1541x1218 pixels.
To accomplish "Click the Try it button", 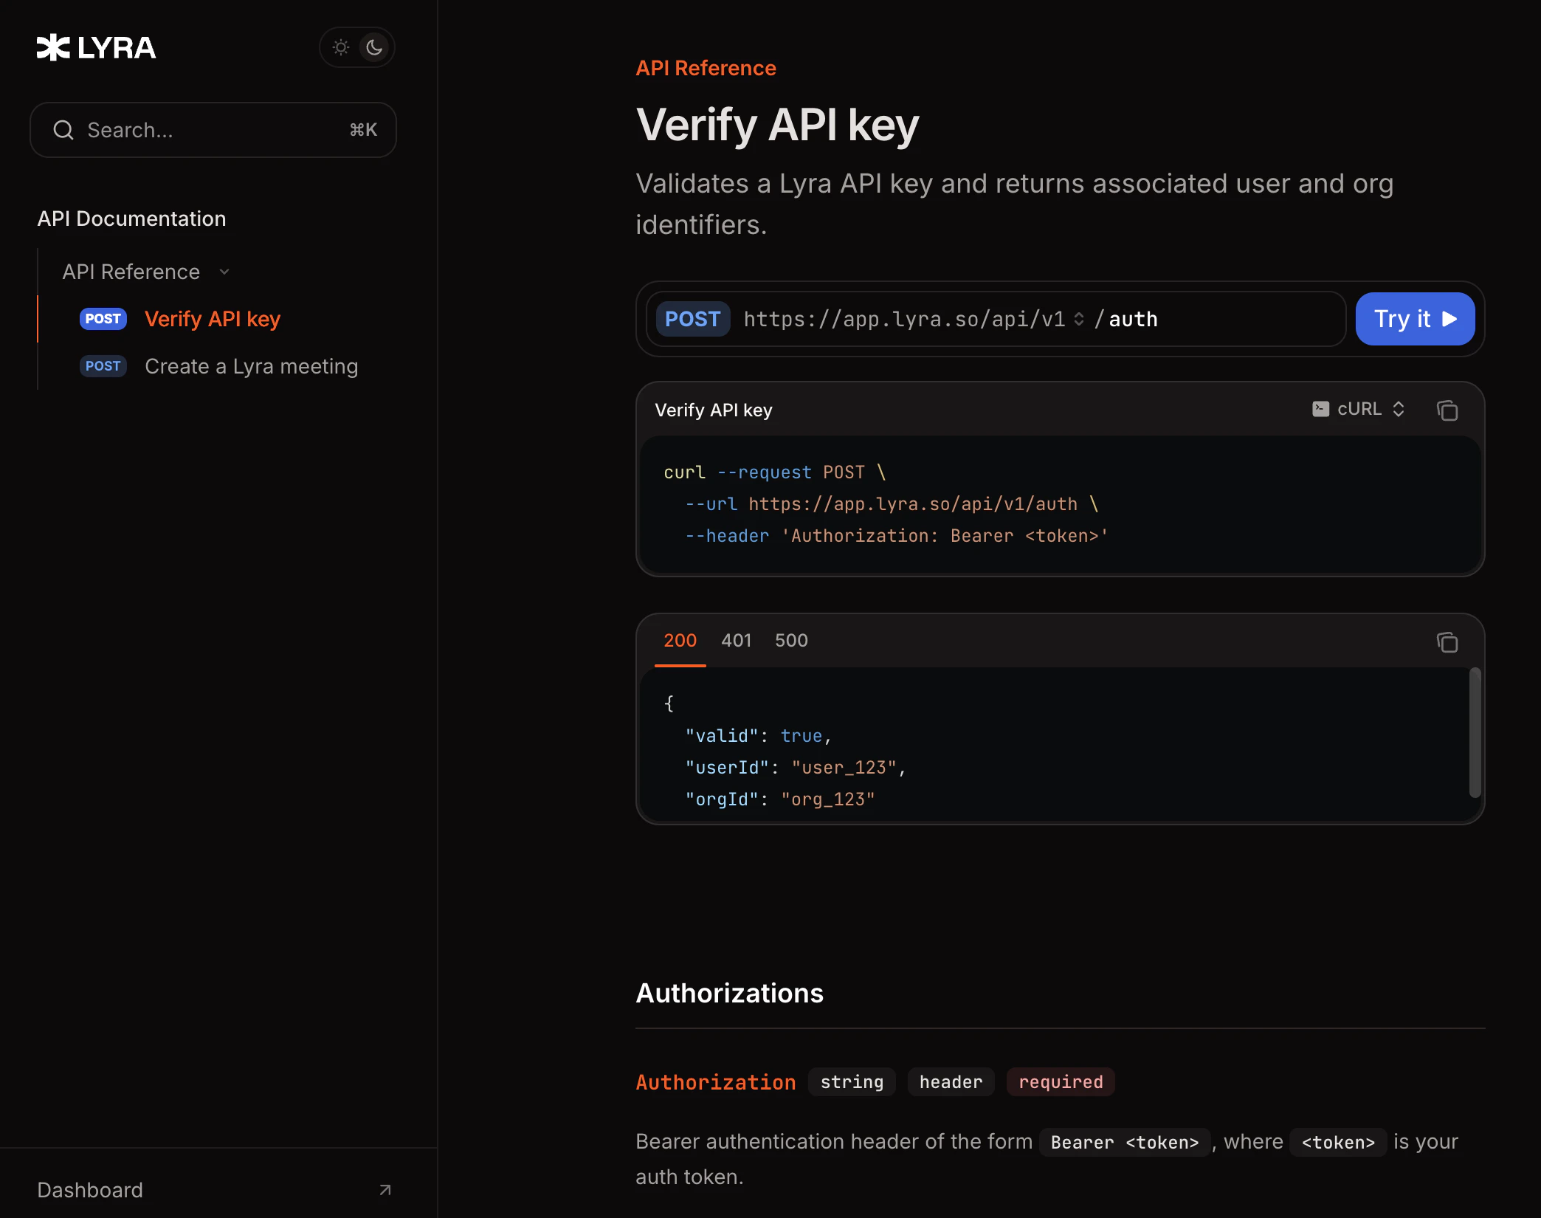I will [x=1416, y=319].
